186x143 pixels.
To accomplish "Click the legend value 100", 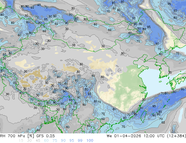I will tap(90, 141).
